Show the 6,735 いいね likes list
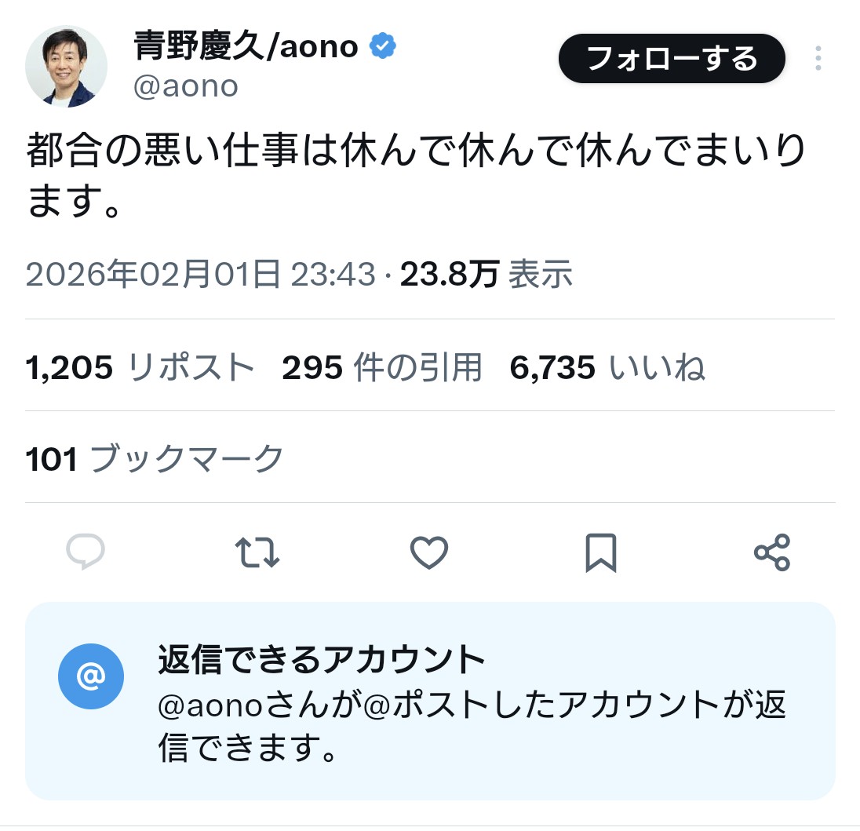 click(x=607, y=366)
